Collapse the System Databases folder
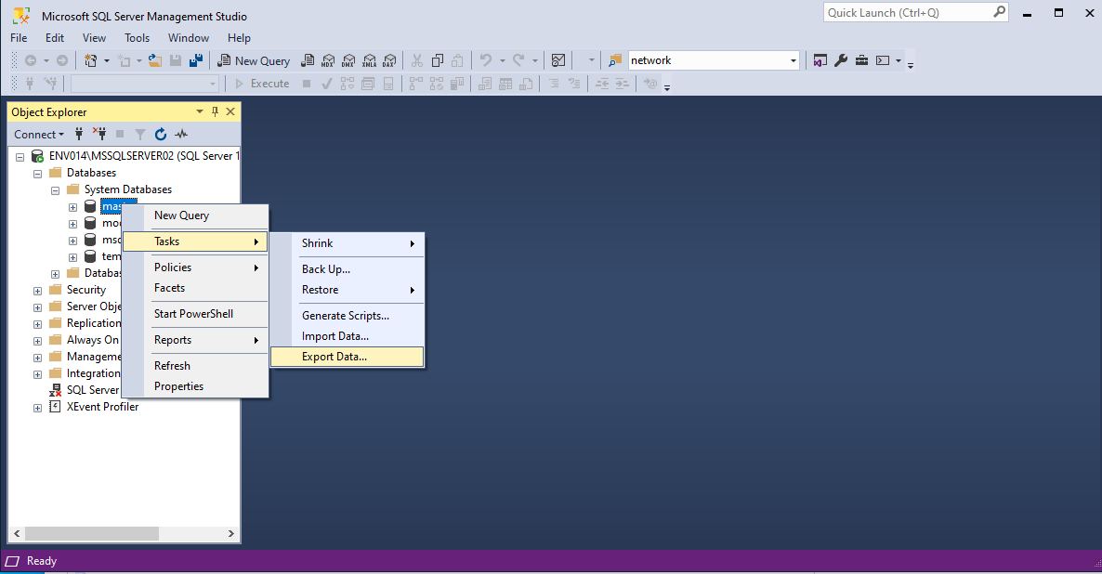The image size is (1102, 574). [55, 189]
